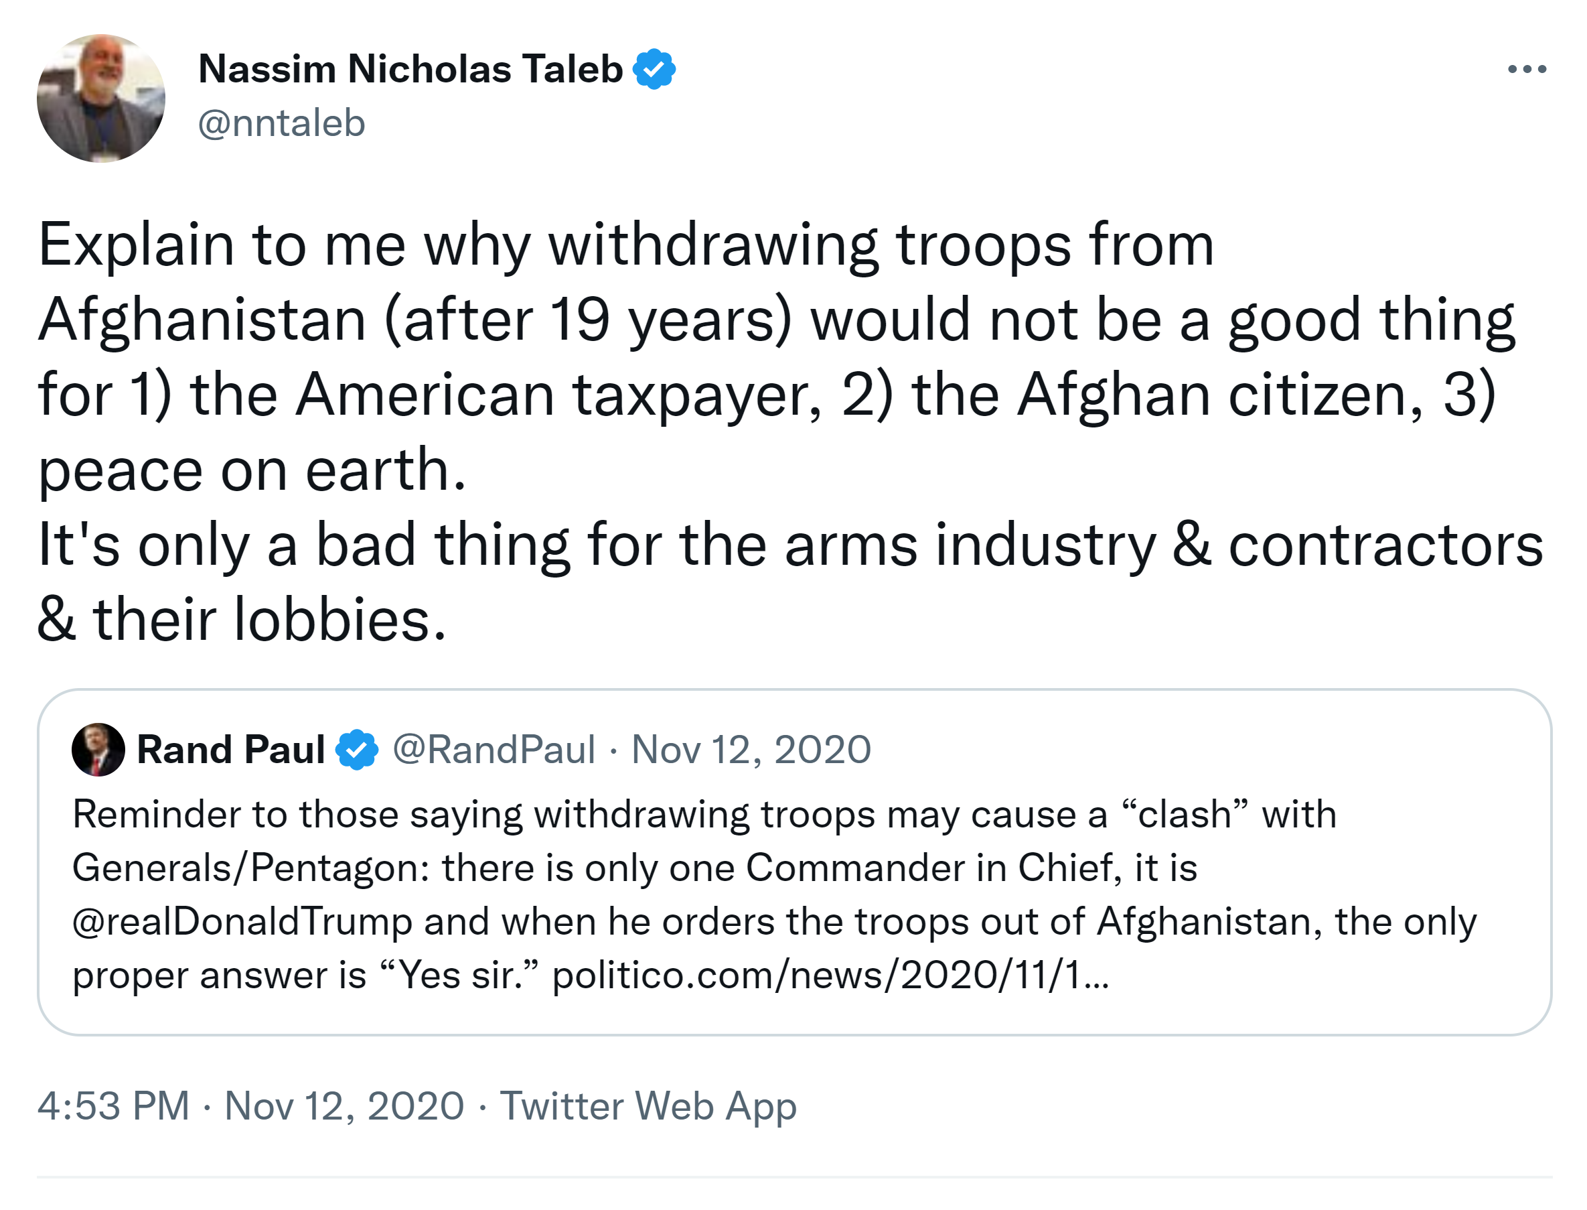Open the Nassim Nicholas Taleb display name
Screen dimensions: 1587x1210
[x=410, y=69]
